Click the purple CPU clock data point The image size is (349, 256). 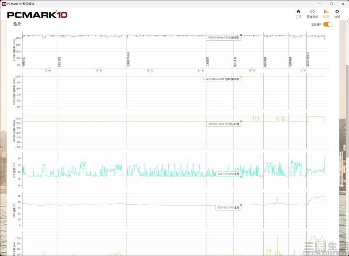[241, 35]
